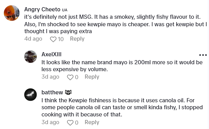Open the Angry Cheeto username link
Image resolution: width=209 pixels, height=129 pixels.
point(42,10)
